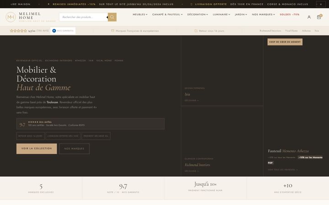Click Voir tous les Memento link
329x205 pixels.
[x=283, y=169]
